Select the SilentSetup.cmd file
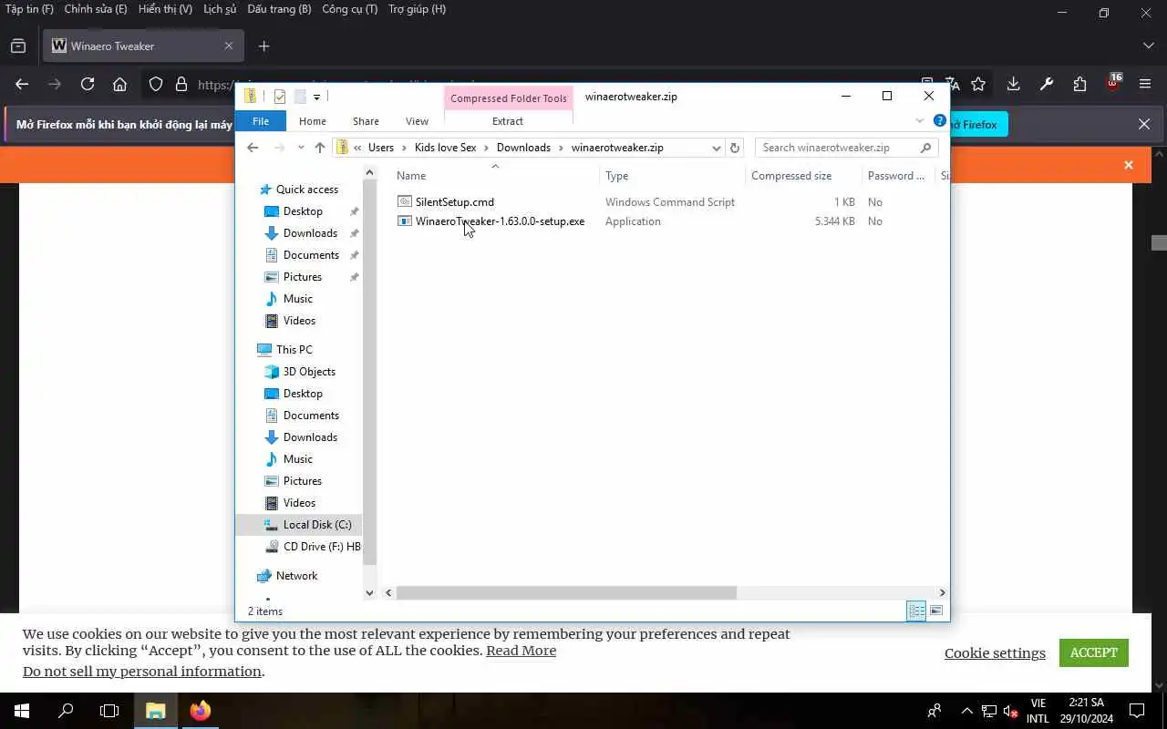The height and width of the screenshot is (729, 1167). tap(455, 202)
